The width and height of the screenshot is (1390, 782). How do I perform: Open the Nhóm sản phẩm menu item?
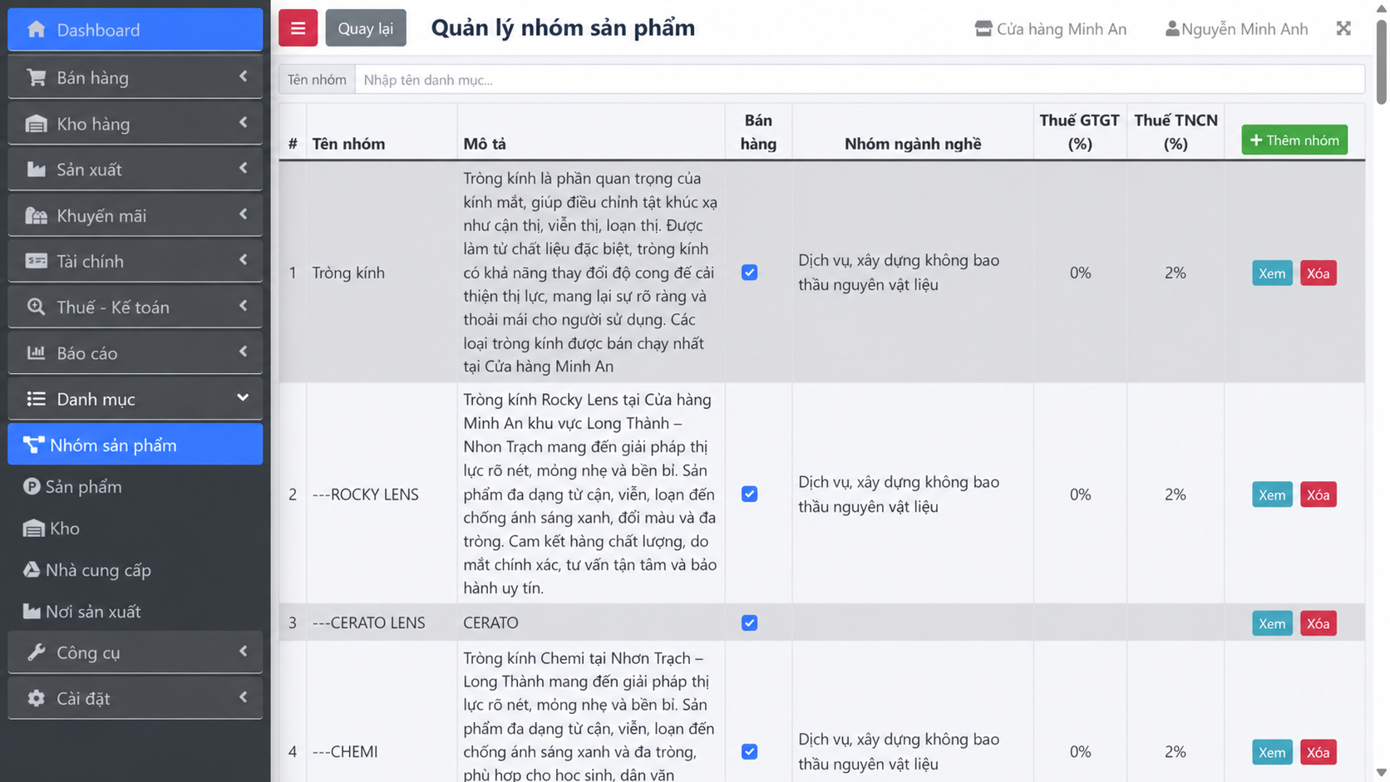click(135, 445)
